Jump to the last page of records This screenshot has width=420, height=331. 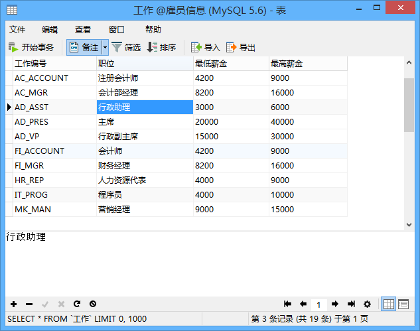click(351, 304)
